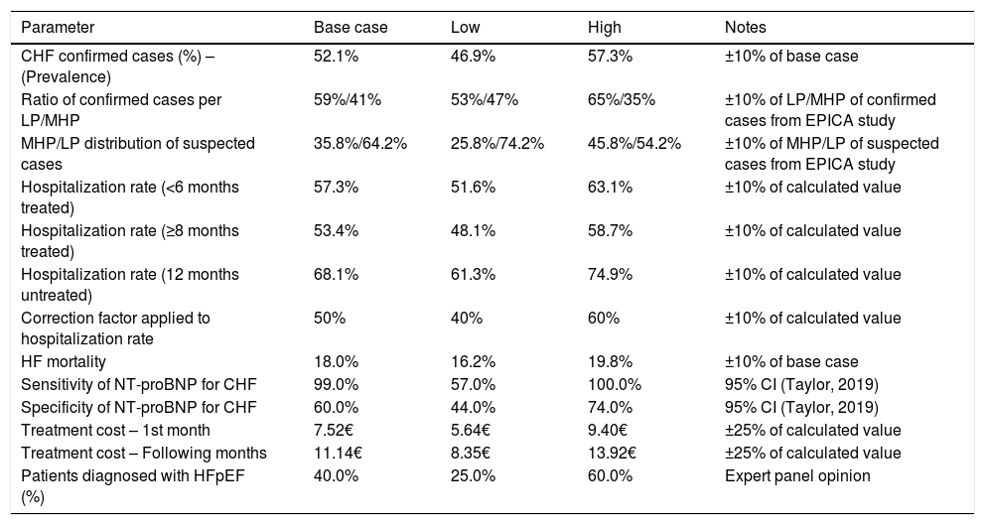
Task: Click the 100.0% sensitivity high value
Action: [612, 384]
